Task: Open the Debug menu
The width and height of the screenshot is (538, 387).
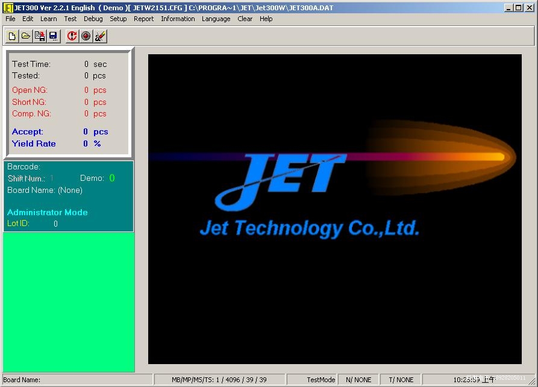Action: (x=93, y=19)
